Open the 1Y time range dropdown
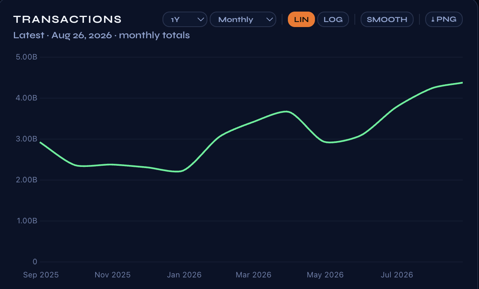The image size is (479, 289). (x=185, y=19)
